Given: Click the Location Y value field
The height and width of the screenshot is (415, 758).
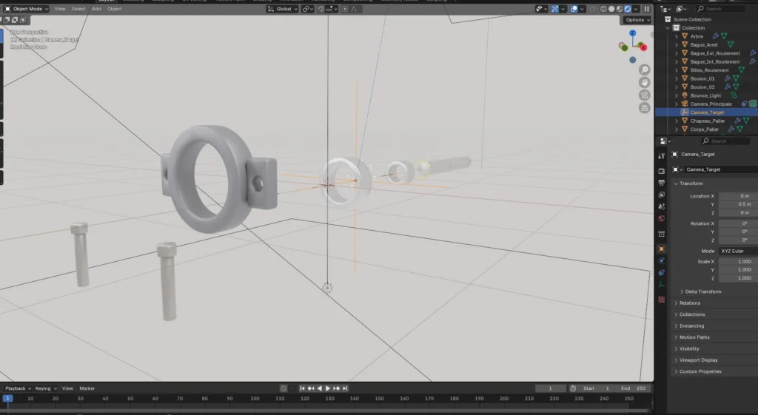Looking at the screenshot, I should pyautogui.click(x=737, y=204).
